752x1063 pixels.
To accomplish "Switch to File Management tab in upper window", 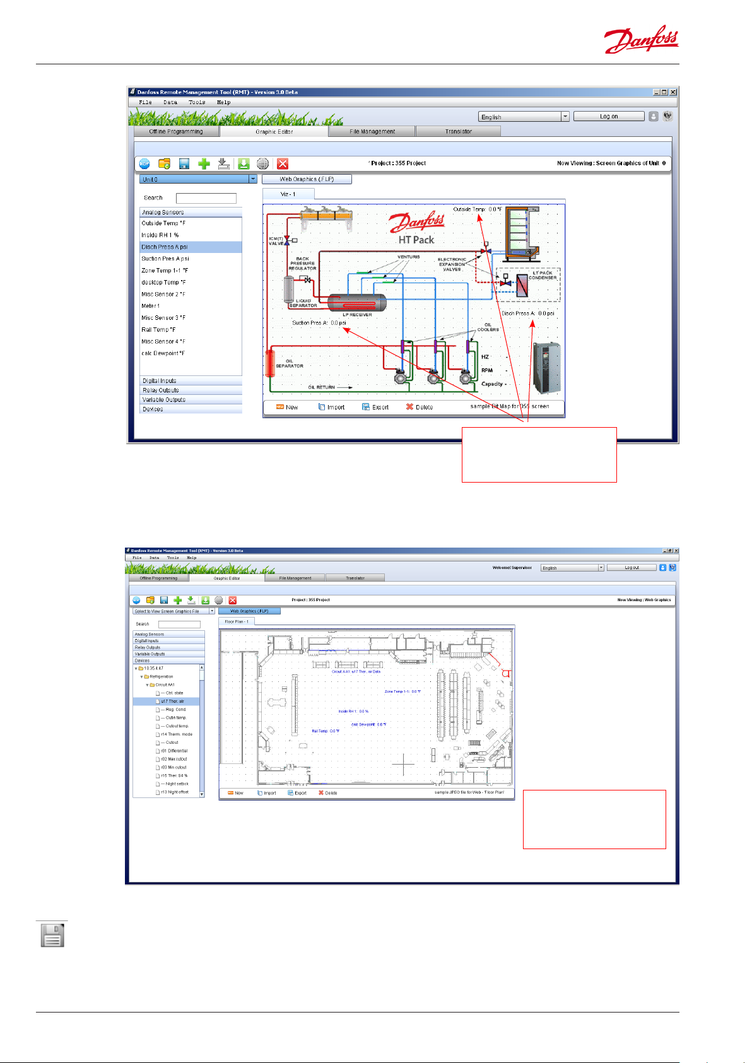I will tap(372, 132).
